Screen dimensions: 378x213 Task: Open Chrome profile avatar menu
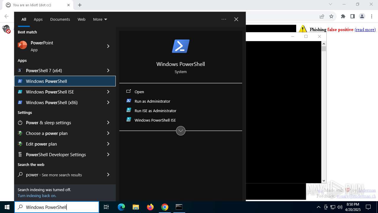coord(362,16)
